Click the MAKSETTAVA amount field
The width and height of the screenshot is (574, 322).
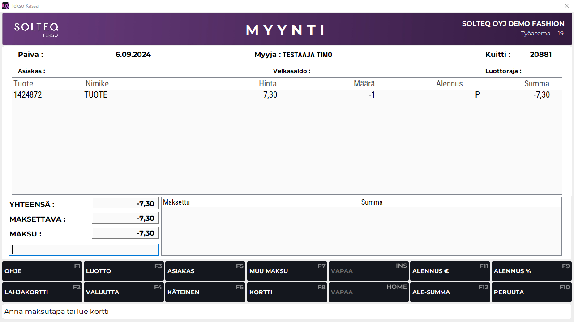point(125,218)
